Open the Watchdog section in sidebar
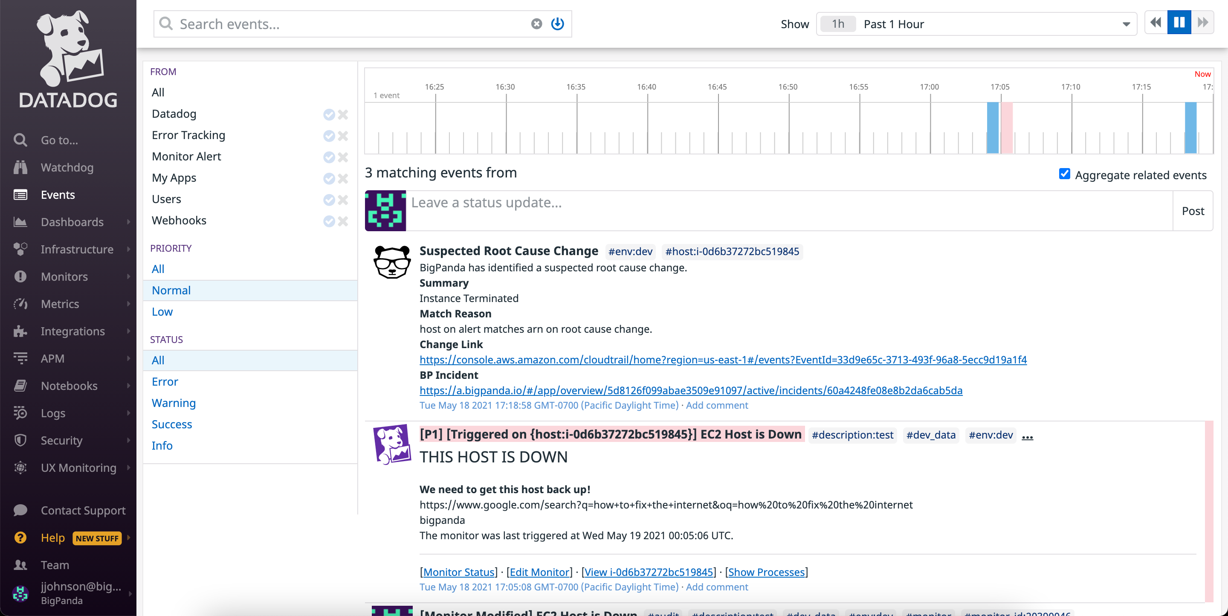 67,167
